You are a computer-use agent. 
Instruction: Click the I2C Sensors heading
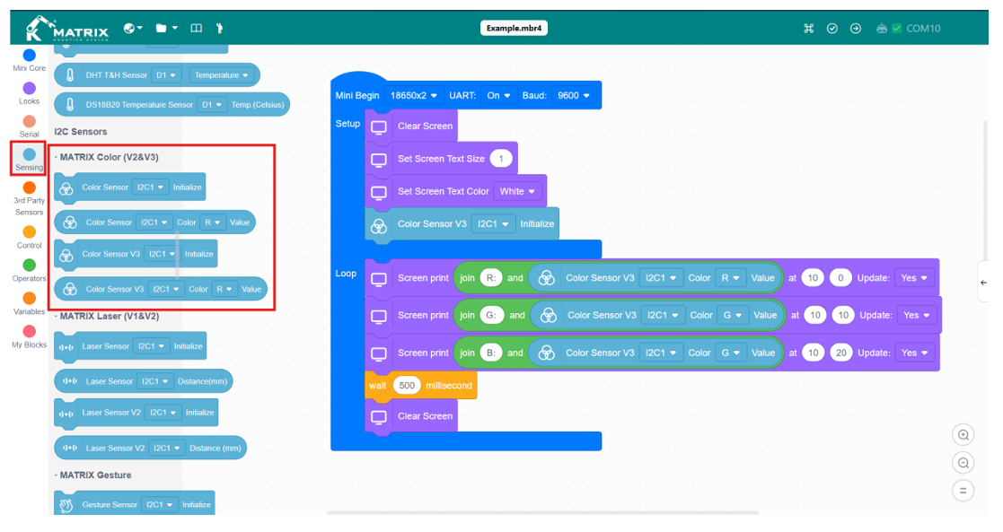pos(81,132)
